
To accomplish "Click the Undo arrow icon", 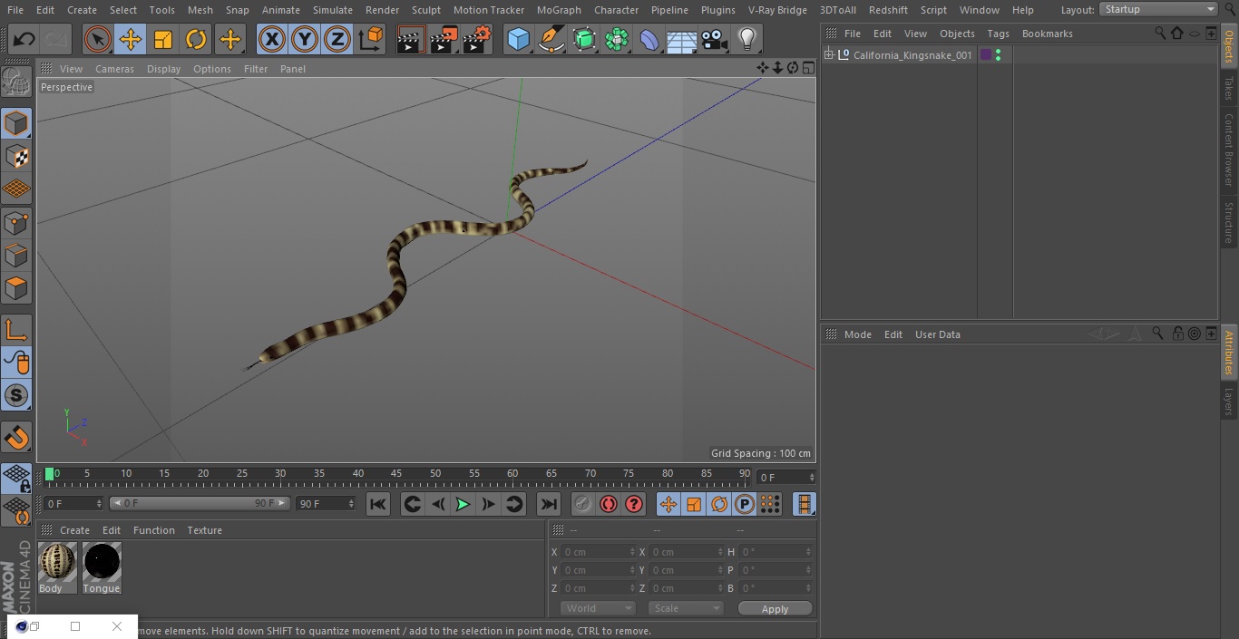I will click(24, 39).
